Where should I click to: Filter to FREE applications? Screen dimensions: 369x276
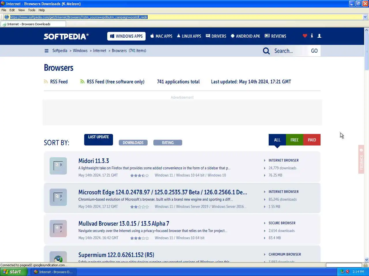click(295, 140)
